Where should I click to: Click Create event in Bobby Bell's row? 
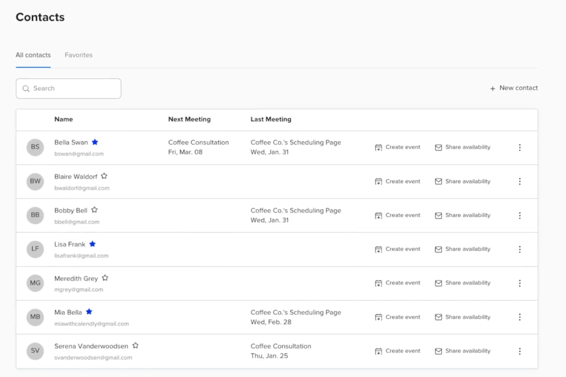(x=398, y=215)
